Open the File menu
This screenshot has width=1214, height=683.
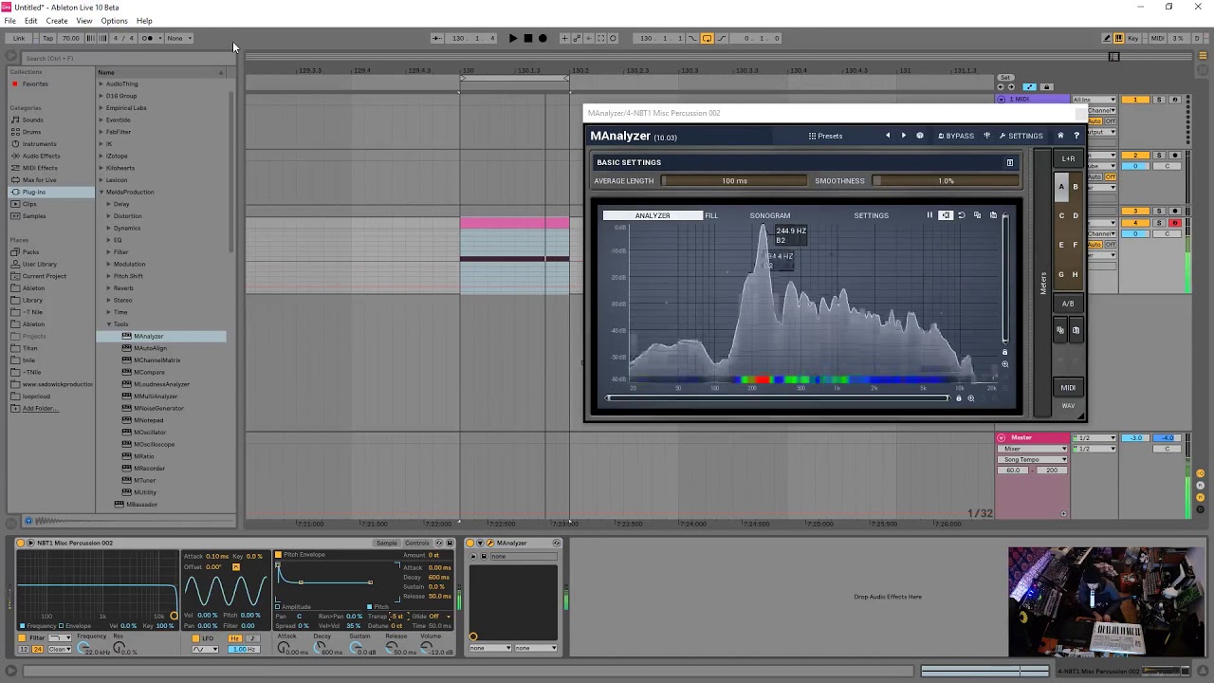[x=9, y=21]
